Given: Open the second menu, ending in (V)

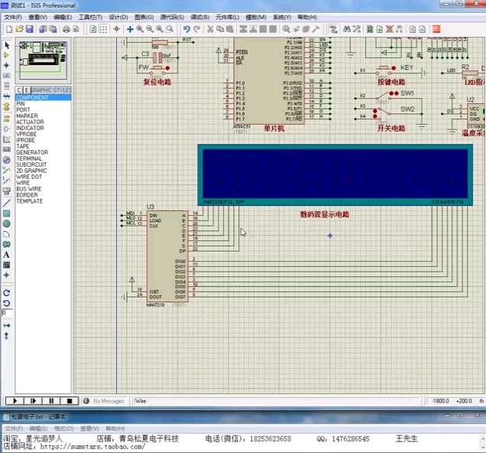Looking at the screenshot, I should pos(37,17).
